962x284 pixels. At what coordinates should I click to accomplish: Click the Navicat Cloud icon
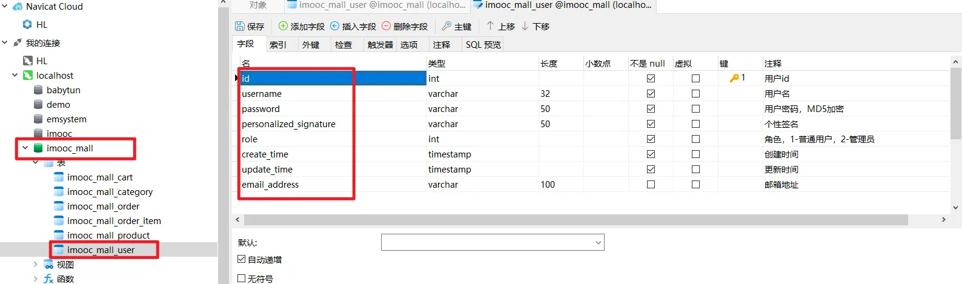[x=18, y=7]
